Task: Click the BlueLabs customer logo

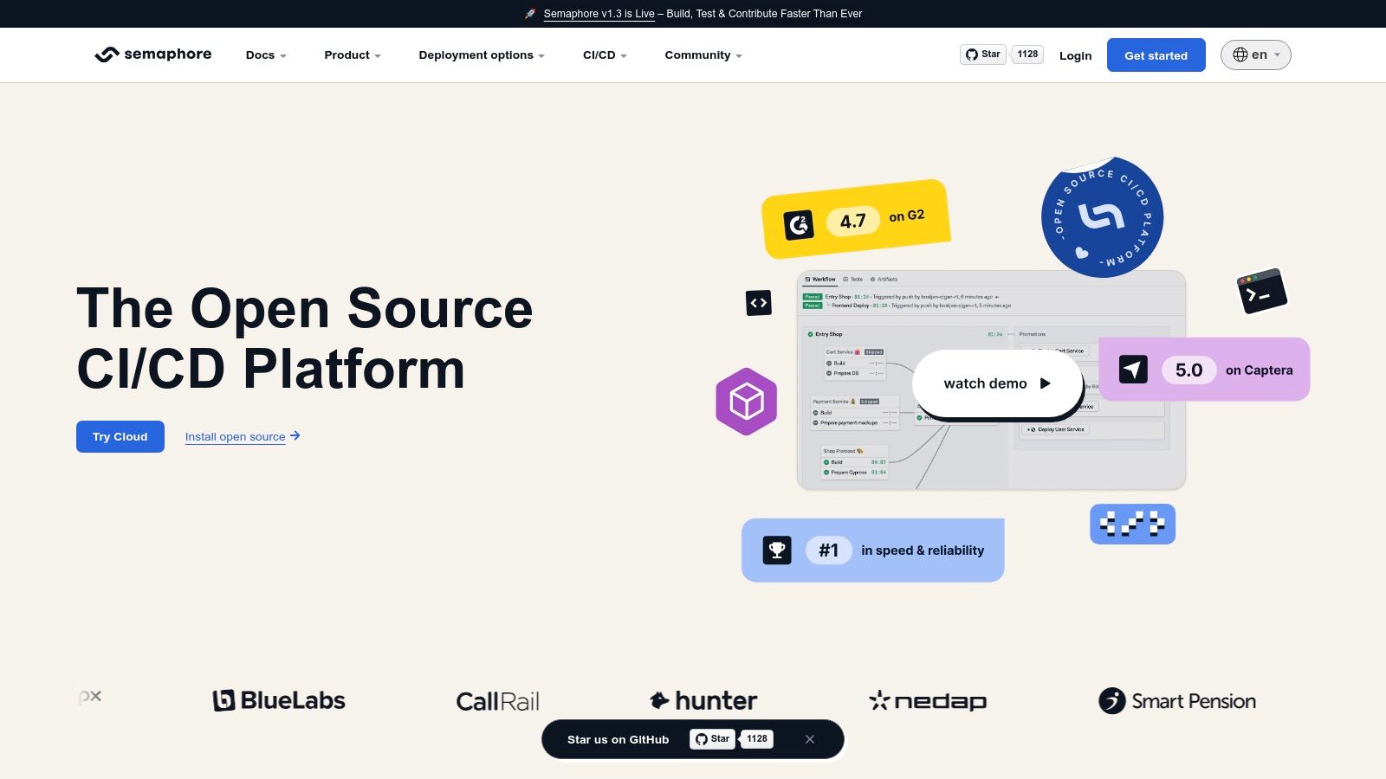Action: pyautogui.click(x=279, y=700)
